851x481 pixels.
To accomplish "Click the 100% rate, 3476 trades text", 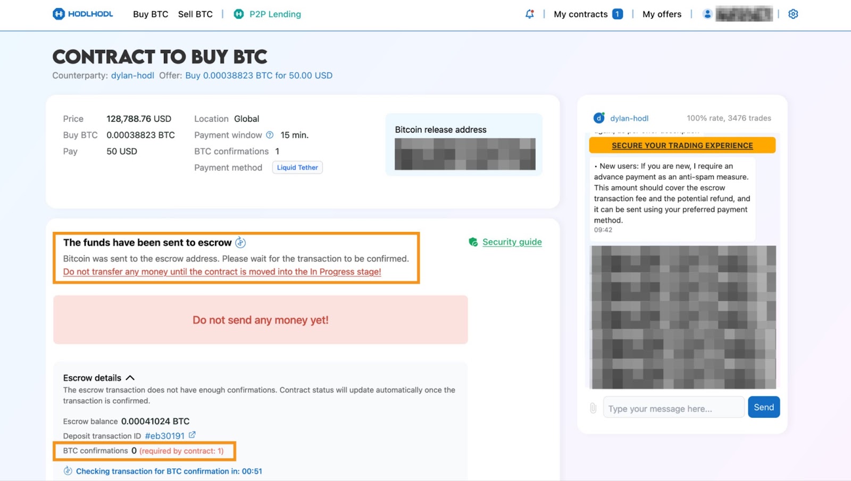I will click(729, 118).
